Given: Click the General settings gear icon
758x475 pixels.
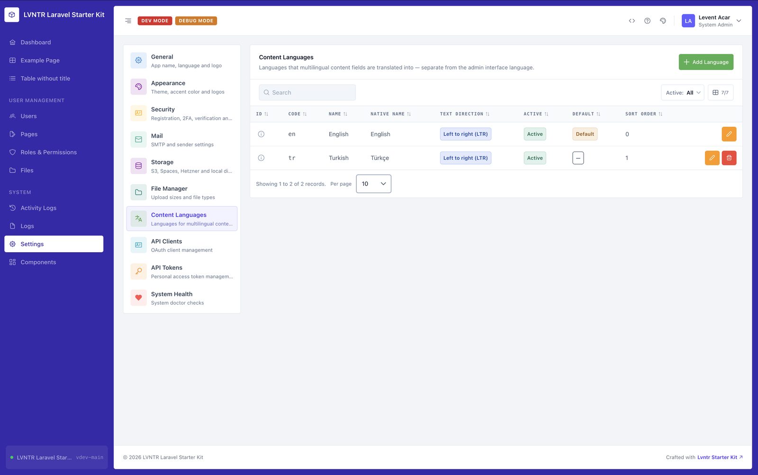Looking at the screenshot, I should [138, 61].
